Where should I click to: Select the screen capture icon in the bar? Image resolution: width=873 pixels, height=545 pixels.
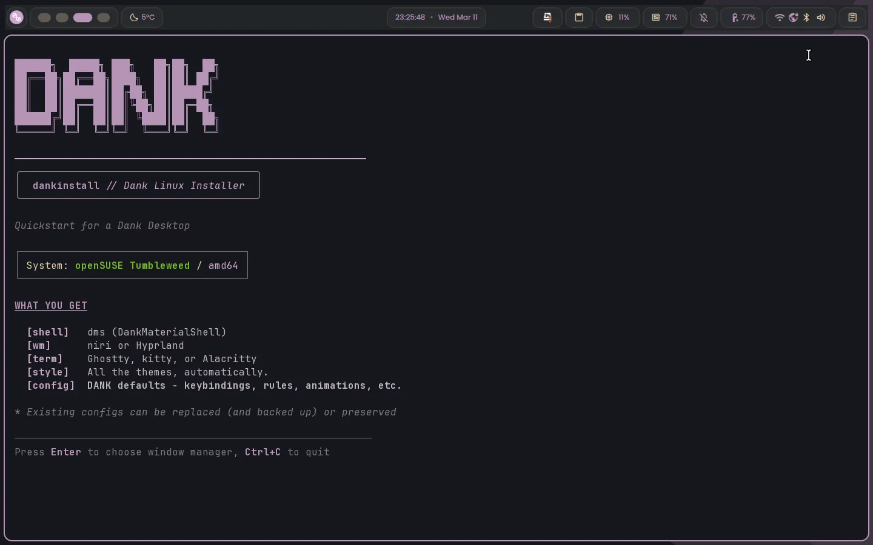click(x=547, y=18)
